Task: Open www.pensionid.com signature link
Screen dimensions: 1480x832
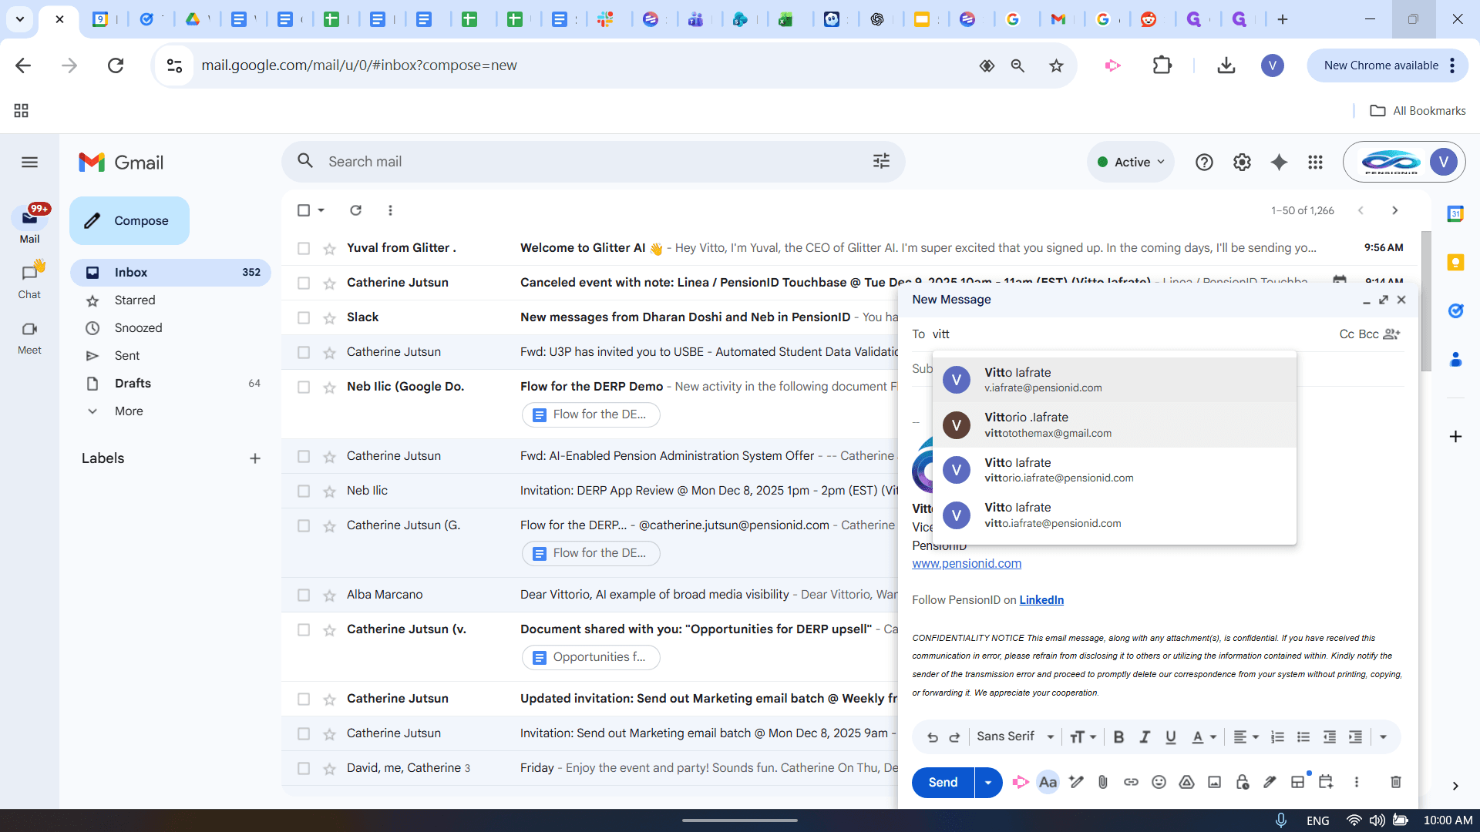Action: 967,564
